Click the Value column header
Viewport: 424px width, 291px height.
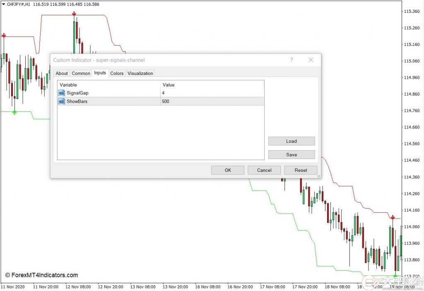click(212, 84)
